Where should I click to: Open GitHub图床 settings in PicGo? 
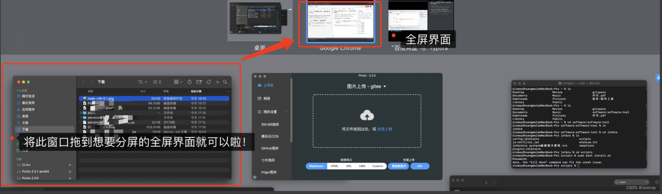click(270, 148)
